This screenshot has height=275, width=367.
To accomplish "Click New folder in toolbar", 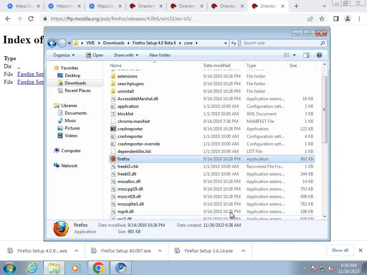I will [160, 55].
